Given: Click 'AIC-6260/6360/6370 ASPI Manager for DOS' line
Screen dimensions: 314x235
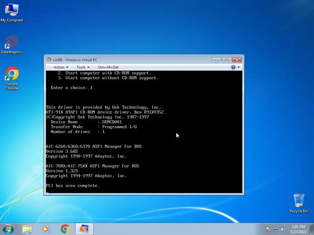Looking at the screenshot, I should pyautogui.click(x=94, y=147).
